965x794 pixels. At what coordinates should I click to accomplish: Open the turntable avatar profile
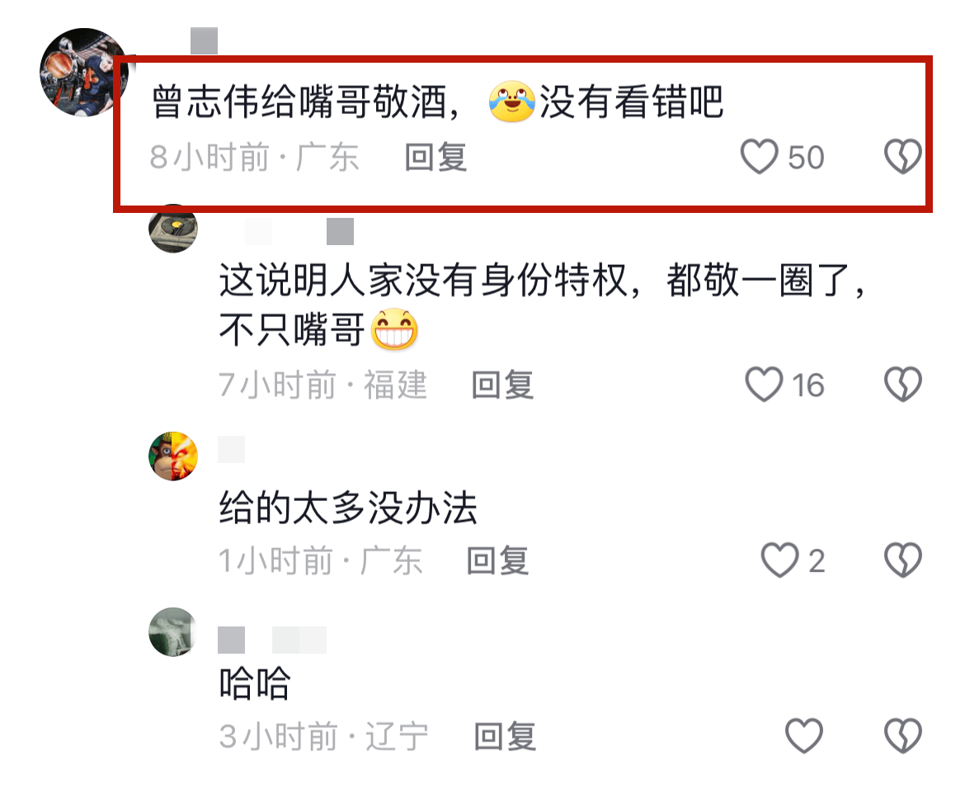[173, 229]
